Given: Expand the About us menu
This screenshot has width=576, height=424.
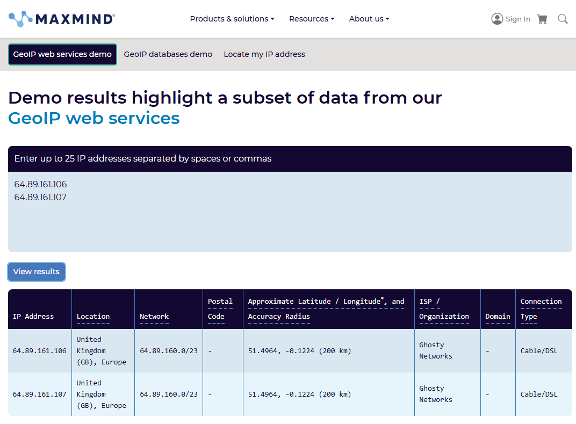Looking at the screenshot, I should (369, 19).
